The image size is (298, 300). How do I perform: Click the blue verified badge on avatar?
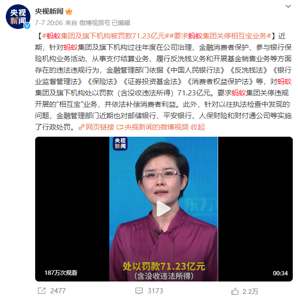pyautogui.click(x=27, y=26)
